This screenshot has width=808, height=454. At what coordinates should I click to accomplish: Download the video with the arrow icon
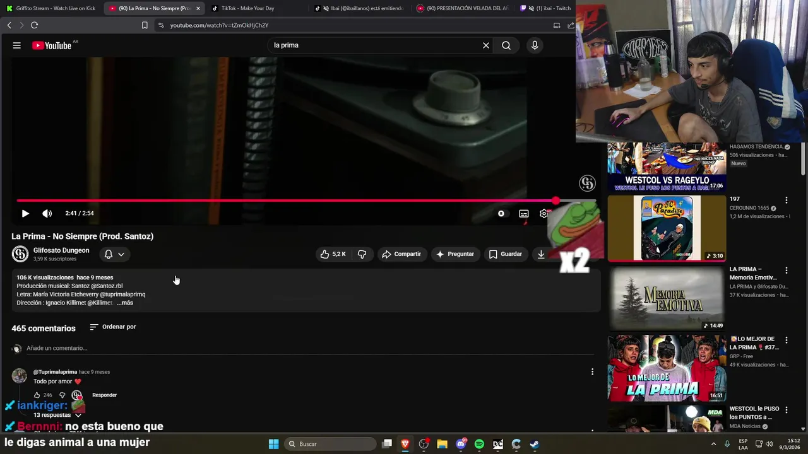[541, 254]
